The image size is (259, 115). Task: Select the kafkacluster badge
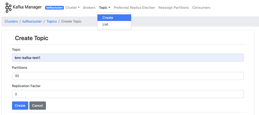coord(54,7)
